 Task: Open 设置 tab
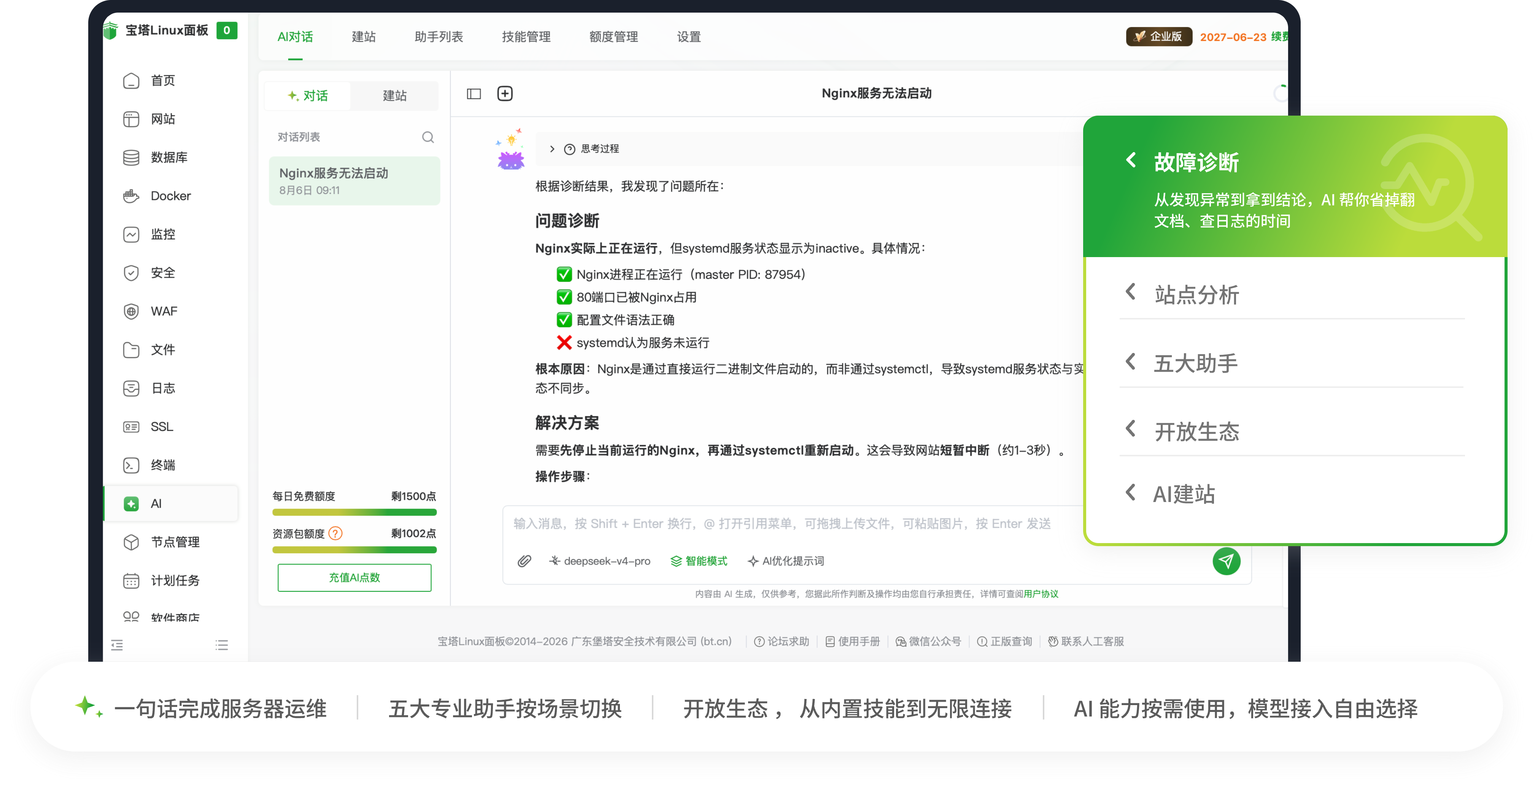click(x=689, y=37)
